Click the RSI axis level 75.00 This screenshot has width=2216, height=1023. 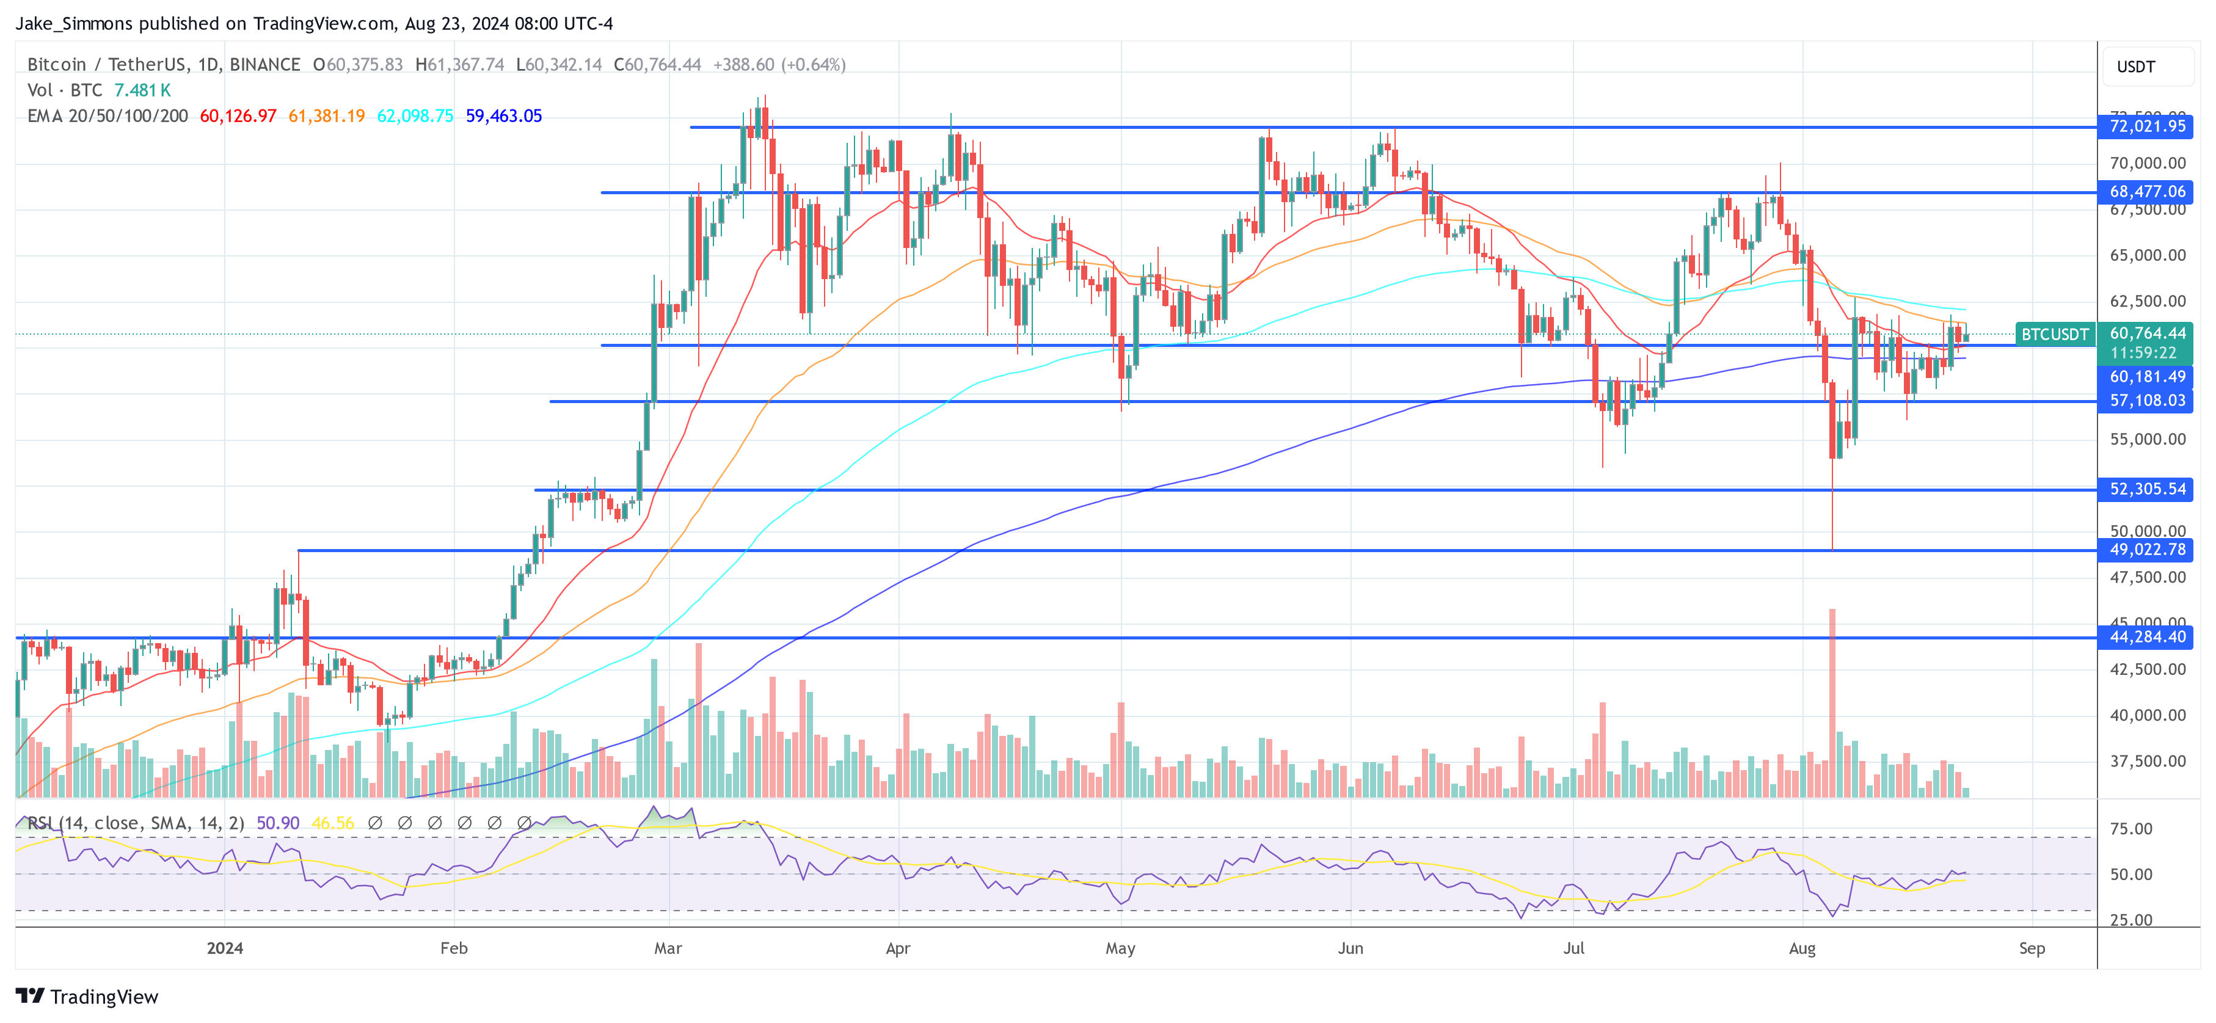pos(2132,829)
